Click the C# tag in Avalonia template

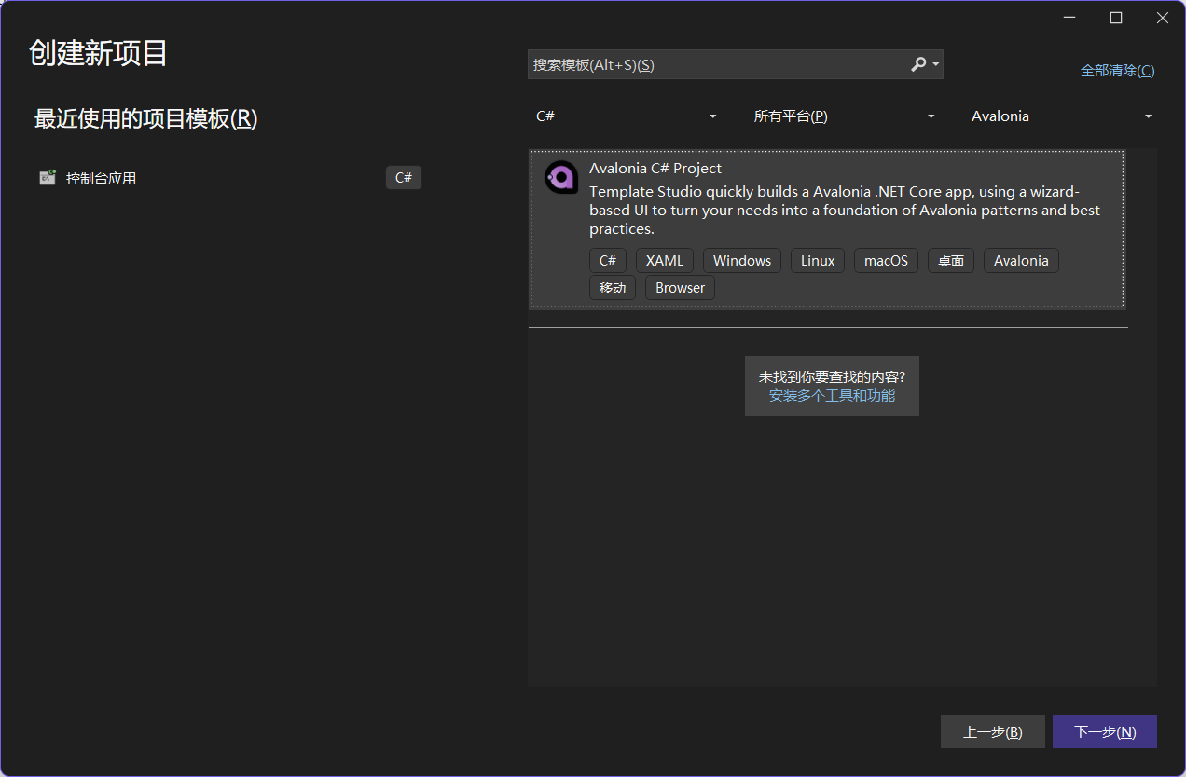pyautogui.click(x=608, y=261)
